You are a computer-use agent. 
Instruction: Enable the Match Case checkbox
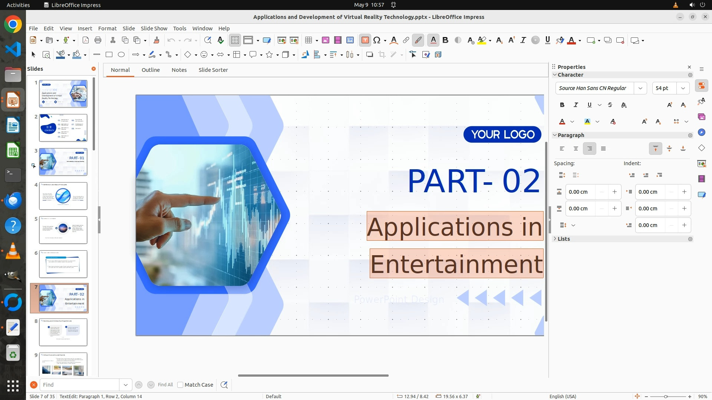[x=180, y=385]
